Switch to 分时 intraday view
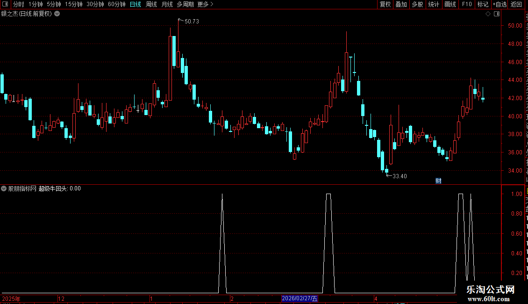The image size is (528, 304). click(19, 4)
